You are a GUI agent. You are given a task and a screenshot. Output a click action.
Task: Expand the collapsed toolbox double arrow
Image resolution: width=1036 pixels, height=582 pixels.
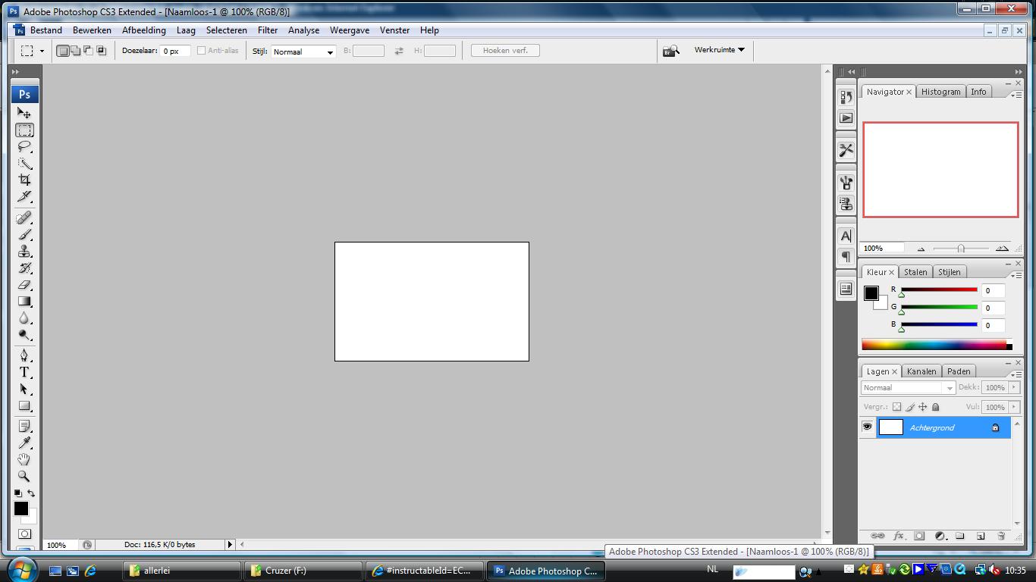(x=15, y=71)
